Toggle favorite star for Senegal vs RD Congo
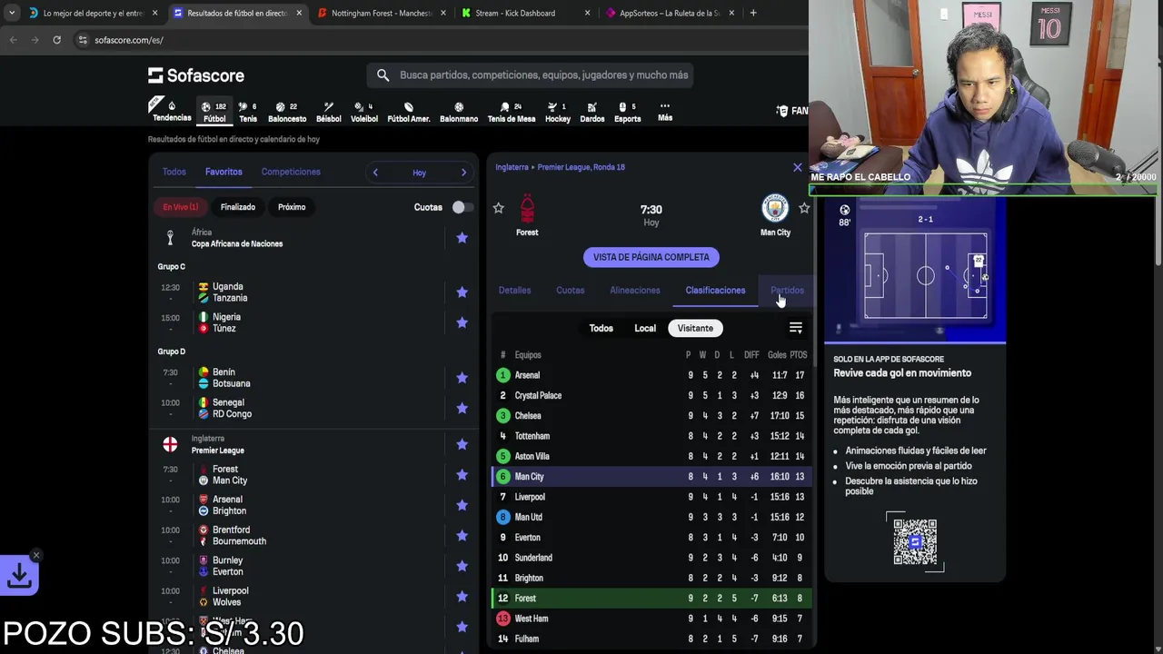 (x=462, y=408)
